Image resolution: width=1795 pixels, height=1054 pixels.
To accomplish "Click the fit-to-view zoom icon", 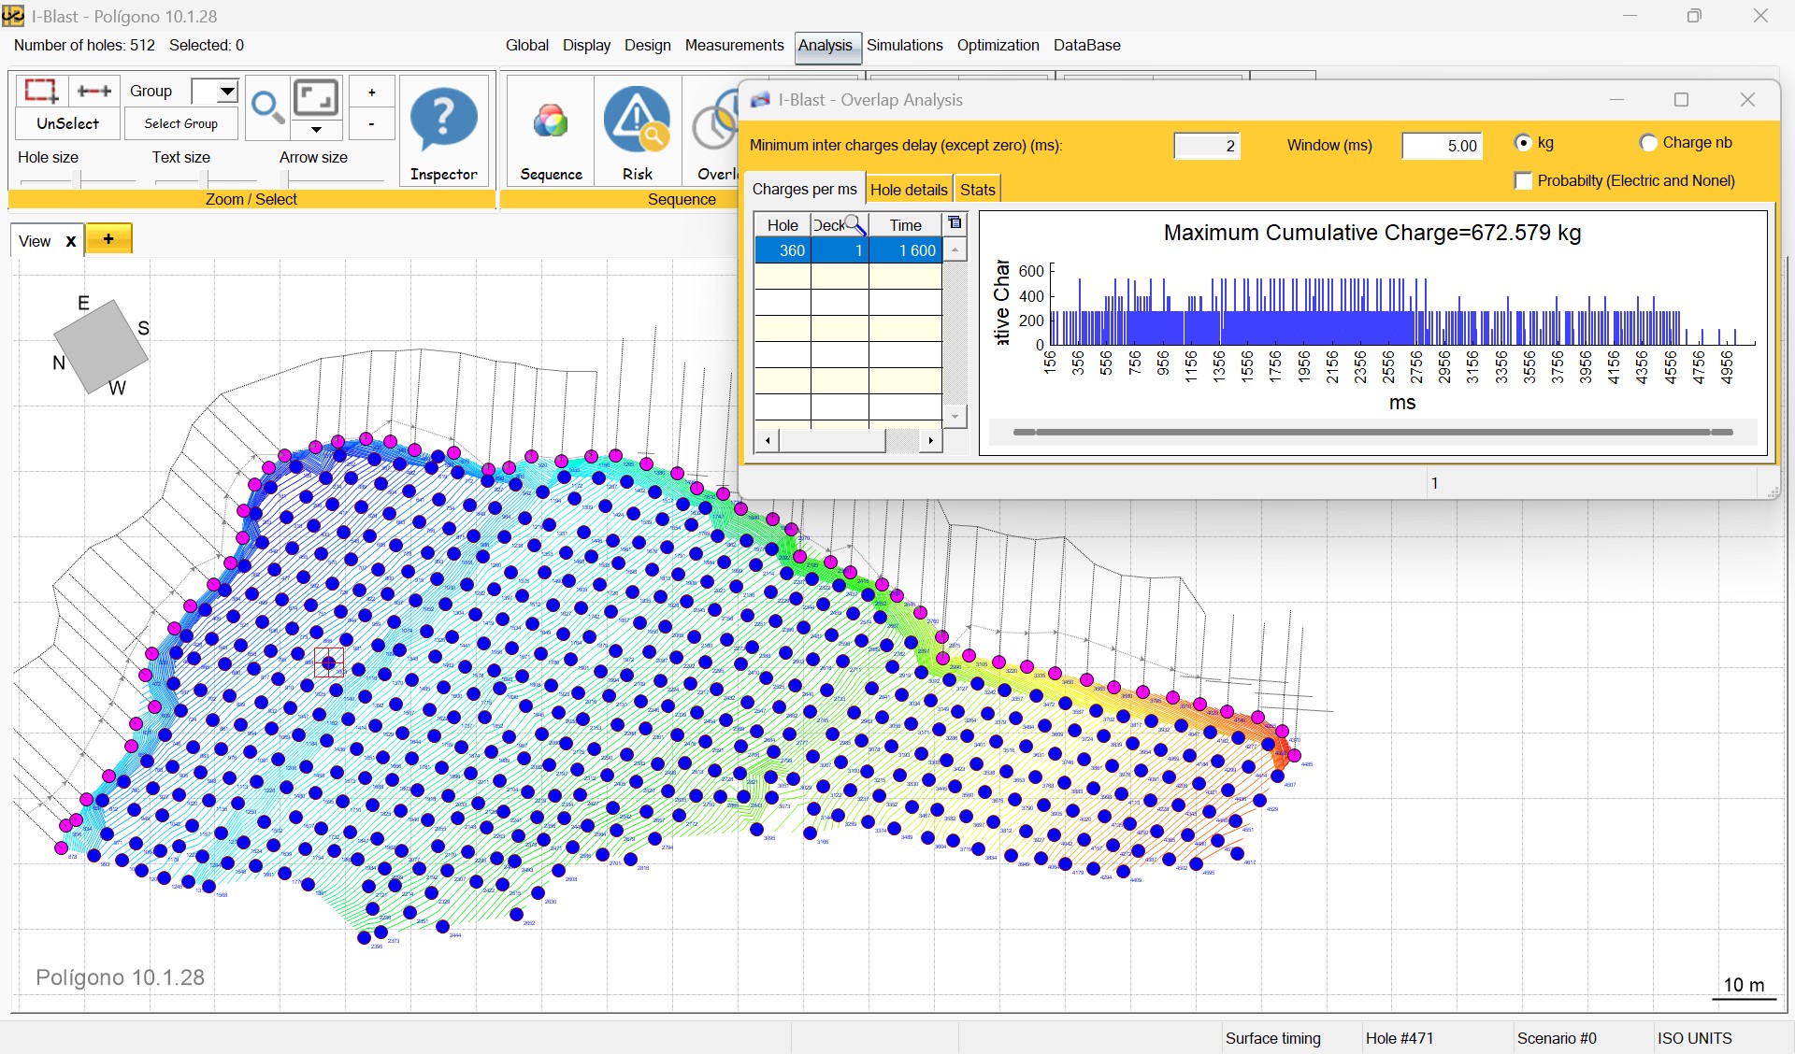I will [x=316, y=97].
